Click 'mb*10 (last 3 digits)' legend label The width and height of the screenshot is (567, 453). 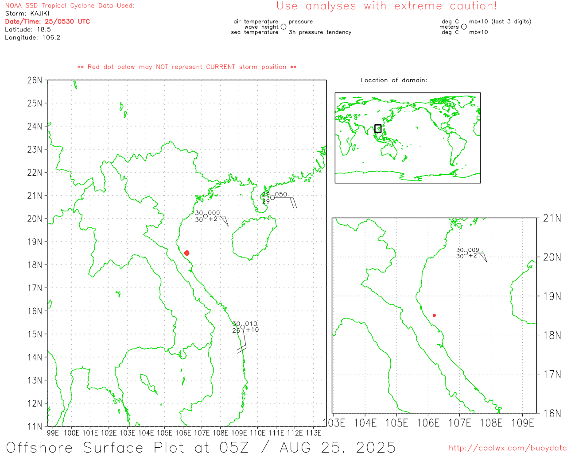500,21
